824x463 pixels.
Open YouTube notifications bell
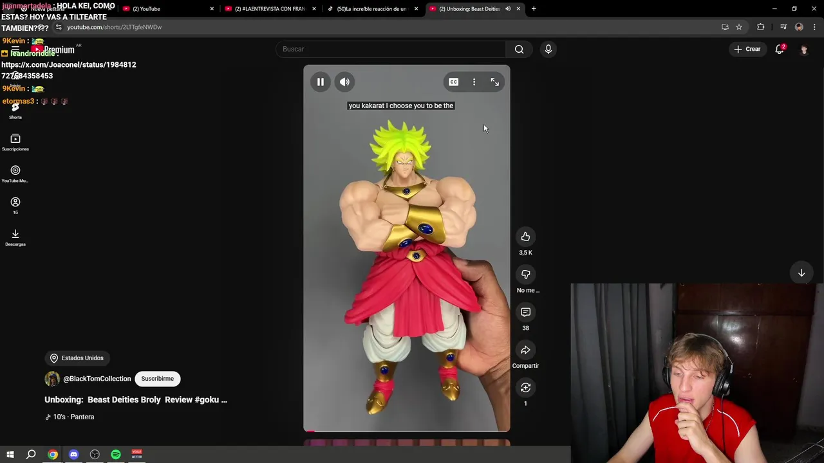pos(780,50)
